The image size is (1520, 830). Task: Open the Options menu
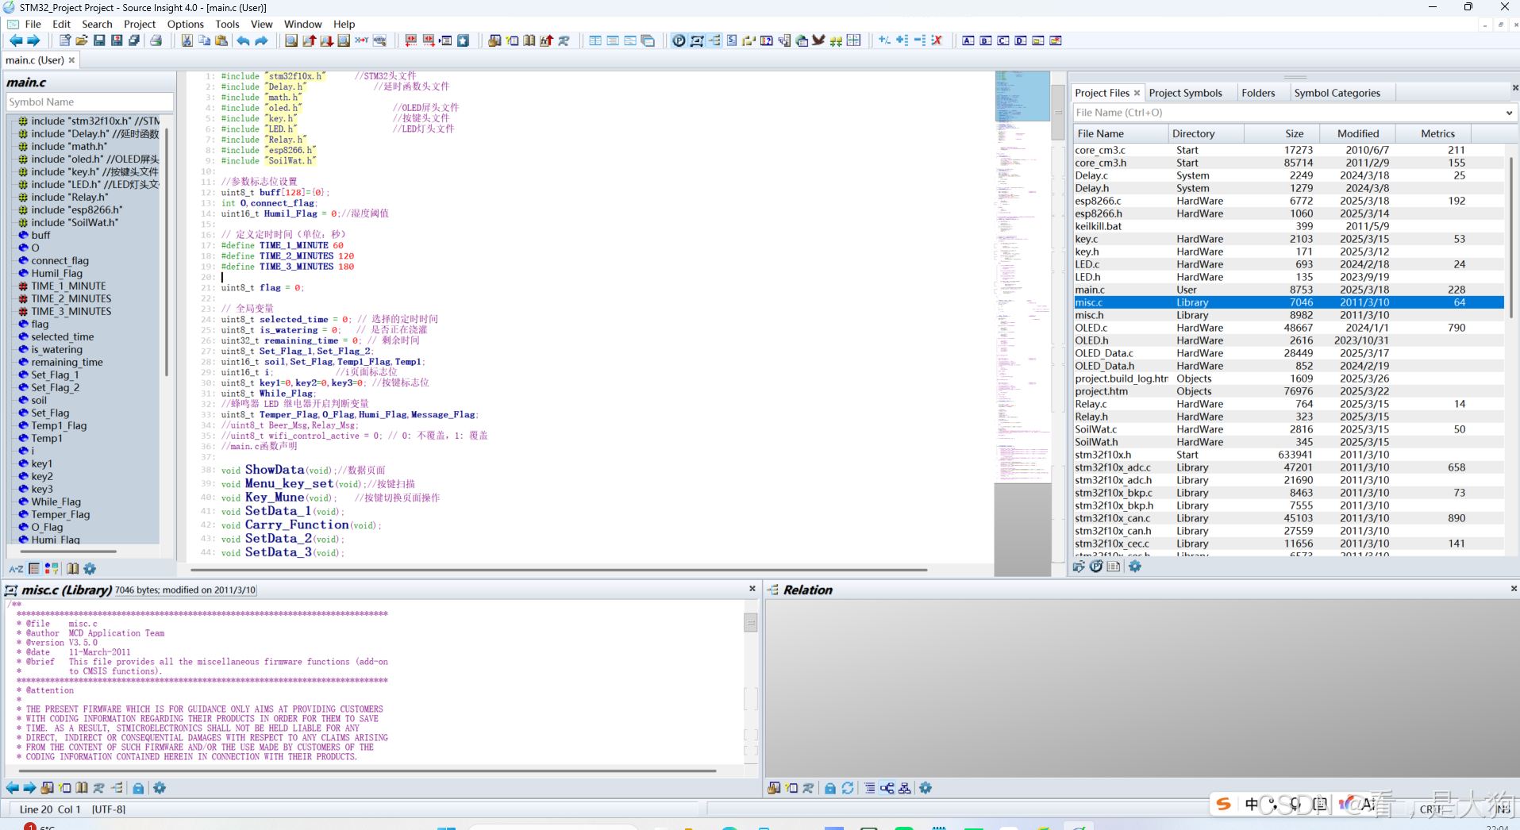pos(186,24)
